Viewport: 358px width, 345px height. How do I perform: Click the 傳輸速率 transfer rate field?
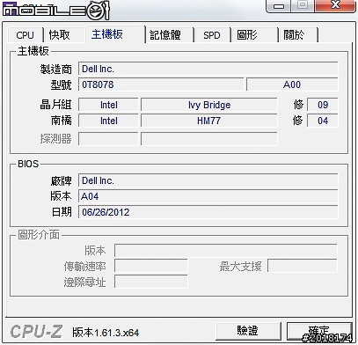coord(150,267)
